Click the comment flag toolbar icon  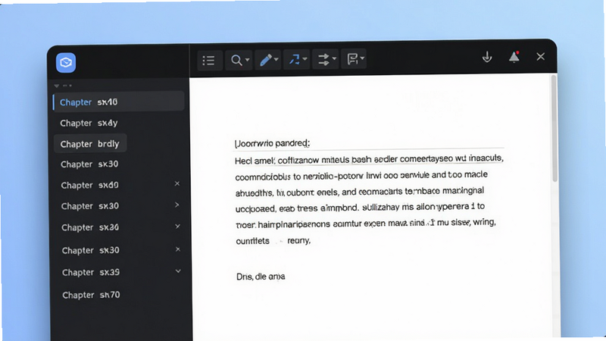coord(352,59)
